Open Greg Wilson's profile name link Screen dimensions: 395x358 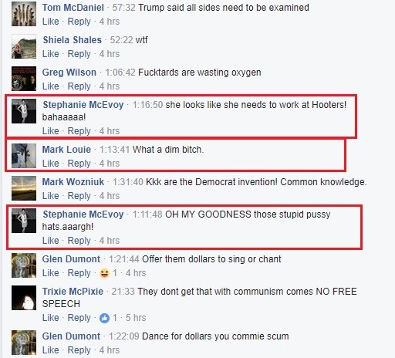coord(69,73)
